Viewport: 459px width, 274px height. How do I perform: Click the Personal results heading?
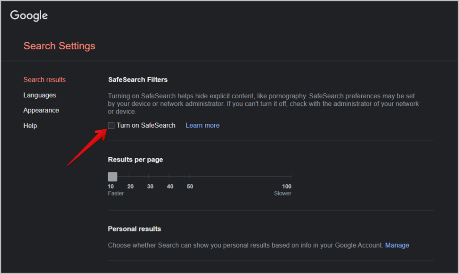134,229
